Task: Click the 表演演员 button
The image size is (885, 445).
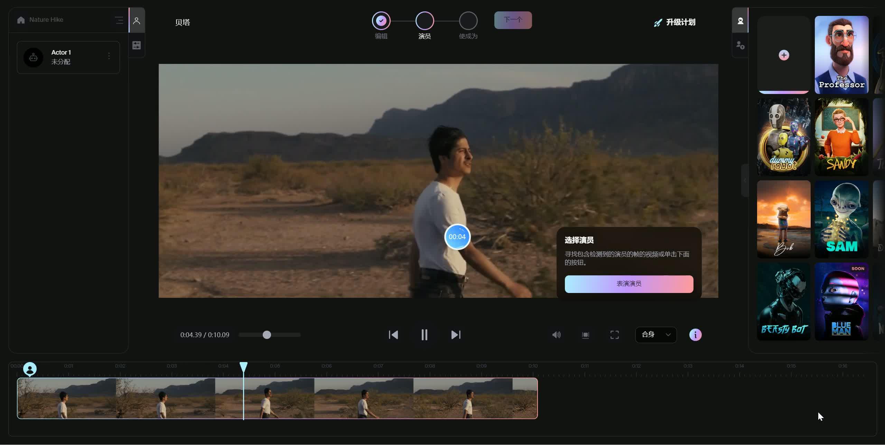Action: (628, 284)
